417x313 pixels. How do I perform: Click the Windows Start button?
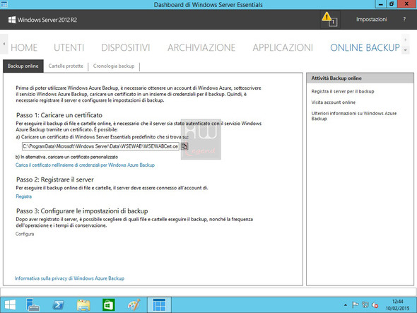point(10,305)
